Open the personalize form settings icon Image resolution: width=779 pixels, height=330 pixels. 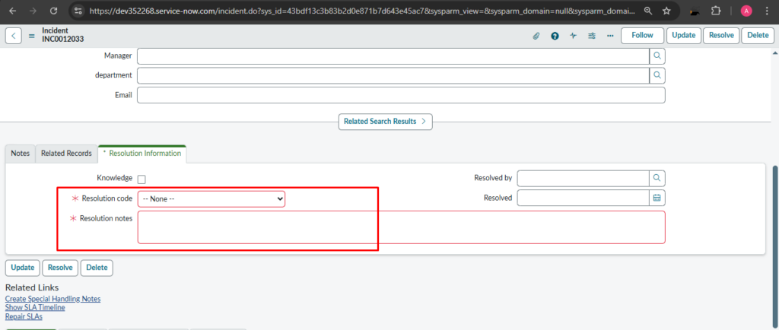[x=592, y=36]
